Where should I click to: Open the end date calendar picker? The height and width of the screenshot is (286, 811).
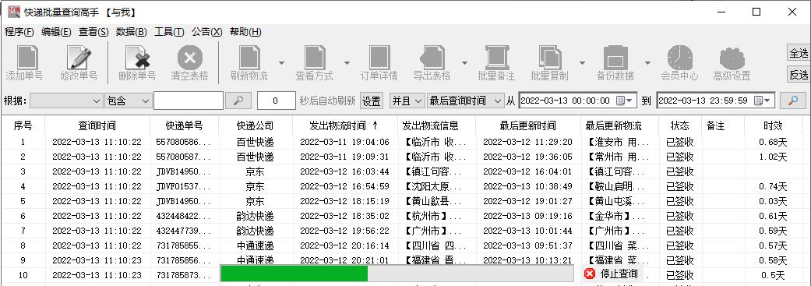[x=763, y=101]
